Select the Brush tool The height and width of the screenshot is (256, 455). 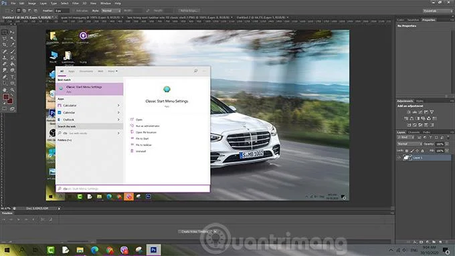pyautogui.click(x=12, y=51)
